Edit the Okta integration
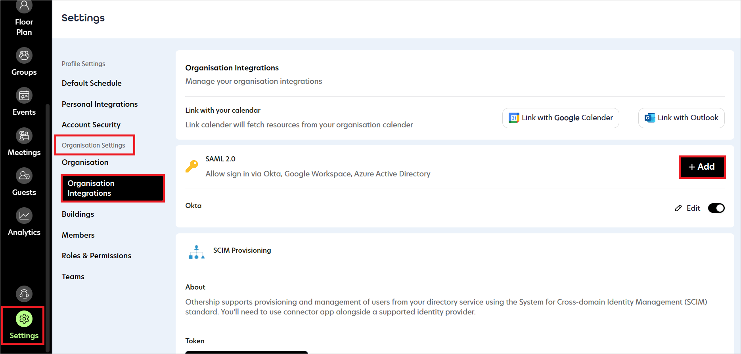 pyautogui.click(x=688, y=208)
